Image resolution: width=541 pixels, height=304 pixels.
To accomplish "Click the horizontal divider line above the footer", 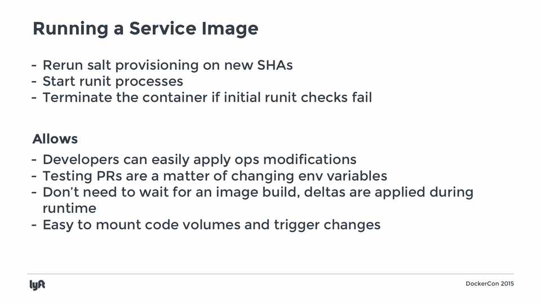I will tap(270, 274).
